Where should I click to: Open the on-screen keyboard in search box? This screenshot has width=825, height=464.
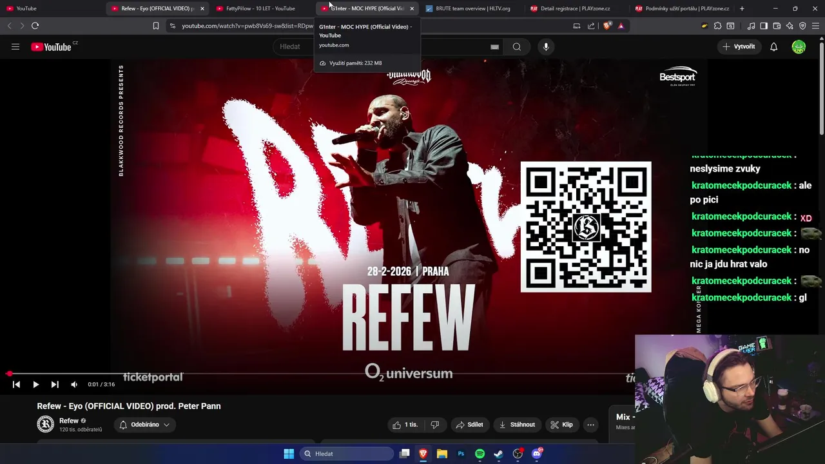(x=494, y=46)
